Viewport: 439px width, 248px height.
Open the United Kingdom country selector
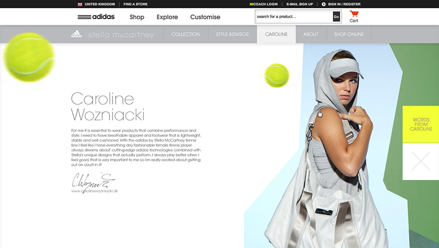tap(100, 4)
